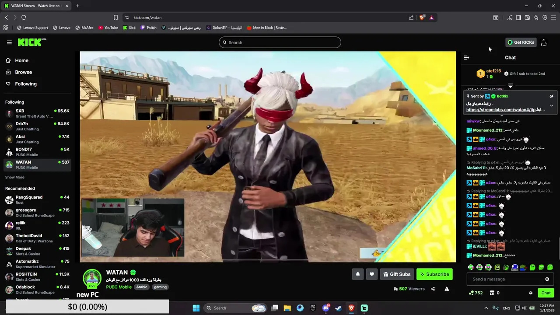Image resolution: width=560 pixels, height=315 pixels.
Task: Open SXB followed channel
Action: pyautogui.click(x=37, y=114)
